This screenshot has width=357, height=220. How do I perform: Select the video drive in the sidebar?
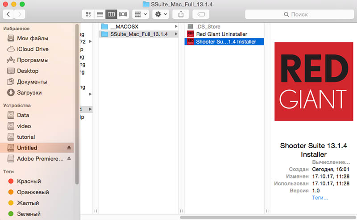[x=37, y=126]
